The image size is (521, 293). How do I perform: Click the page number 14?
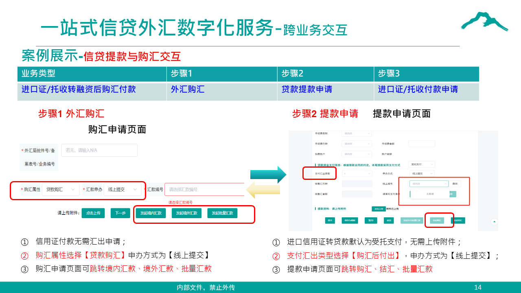tap(478, 287)
